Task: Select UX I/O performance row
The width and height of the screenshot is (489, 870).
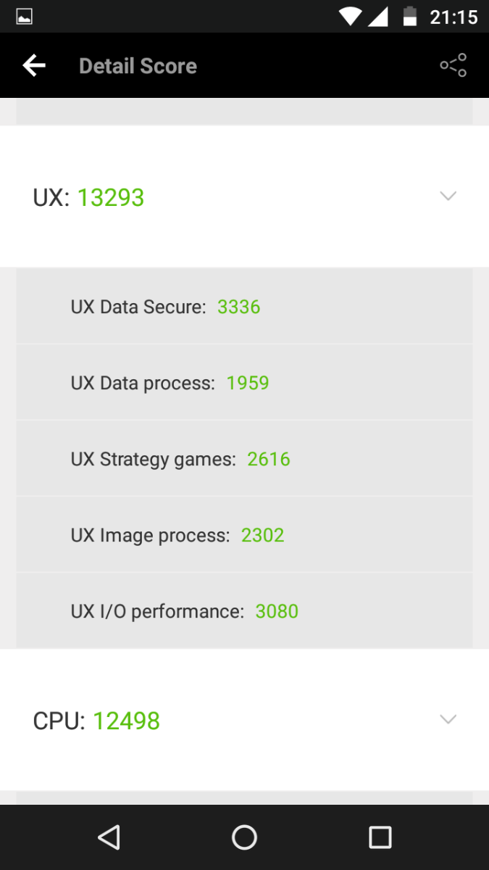Action: [244, 611]
